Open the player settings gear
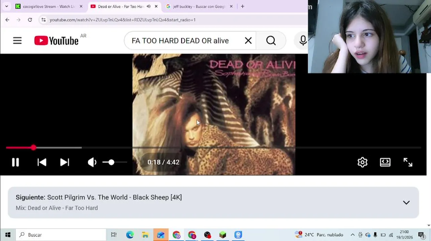 (363, 162)
